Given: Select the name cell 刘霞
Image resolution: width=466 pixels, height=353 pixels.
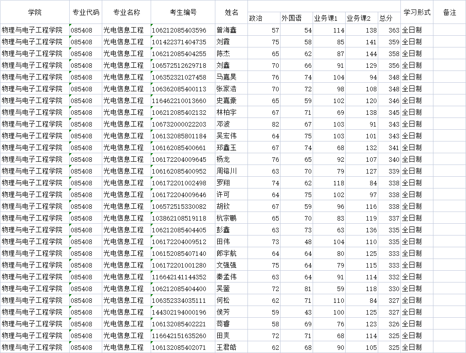Looking at the screenshot, I should (x=231, y=42).
